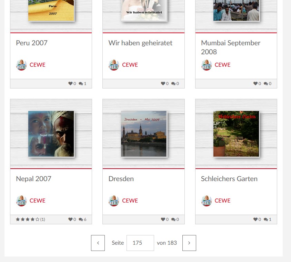Click the heart icon on Peru 2007 card
Screen dimensions: 291x262
(x=70, y=84)
